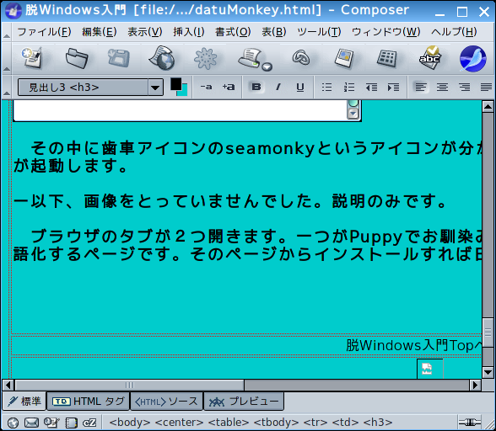Insert an image with the picture icon

[344, 58]
